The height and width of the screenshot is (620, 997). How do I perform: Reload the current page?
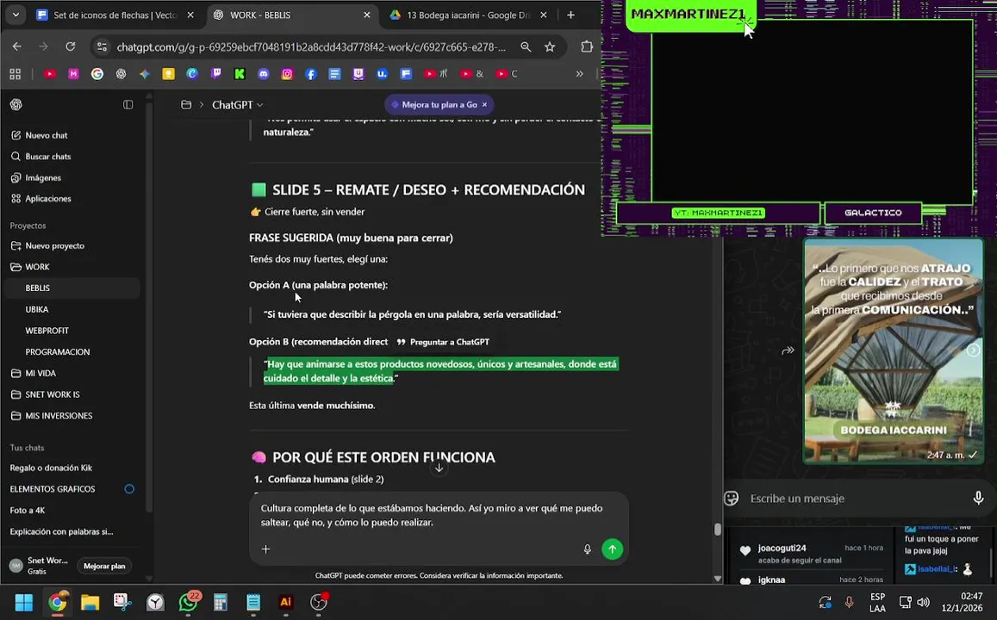point(71,46)
